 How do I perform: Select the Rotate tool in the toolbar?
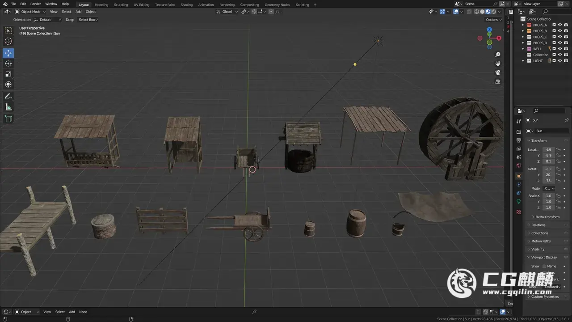point(8,64)
